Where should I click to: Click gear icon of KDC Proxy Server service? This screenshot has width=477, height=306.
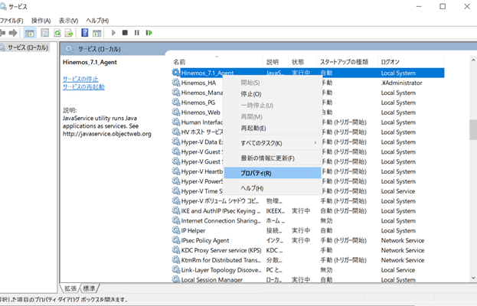coord(176,250)
